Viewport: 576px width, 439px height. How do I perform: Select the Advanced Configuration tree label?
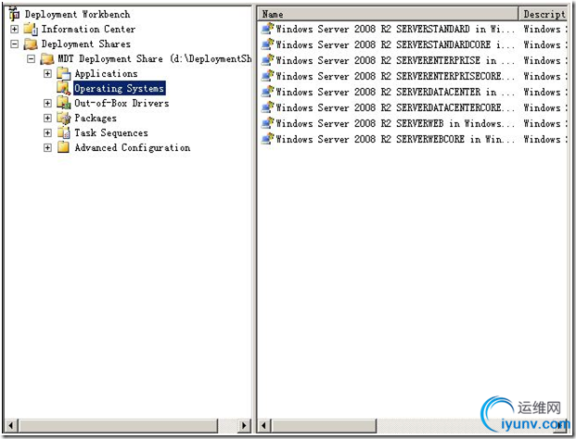[133, 147]
